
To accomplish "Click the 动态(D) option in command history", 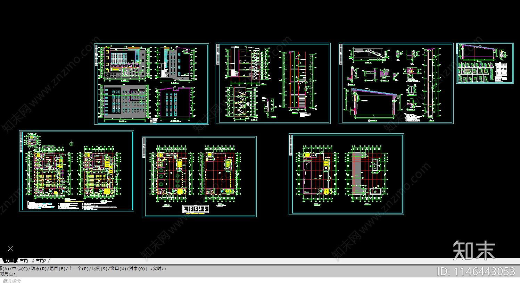I will tap(38, 269).
